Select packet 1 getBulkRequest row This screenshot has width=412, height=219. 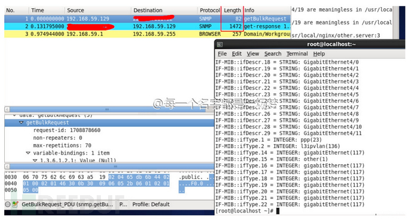click(147, 19)
